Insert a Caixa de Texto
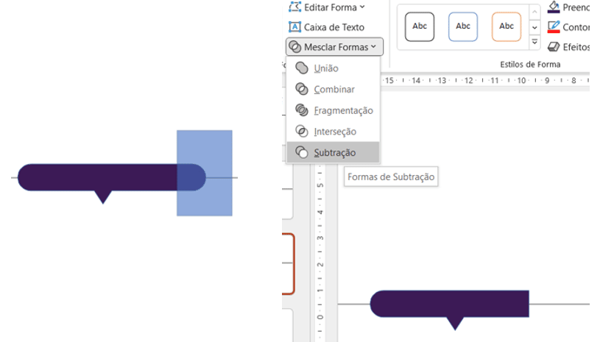The height and width of the screenshot is (342, 600). pos(326,27)
